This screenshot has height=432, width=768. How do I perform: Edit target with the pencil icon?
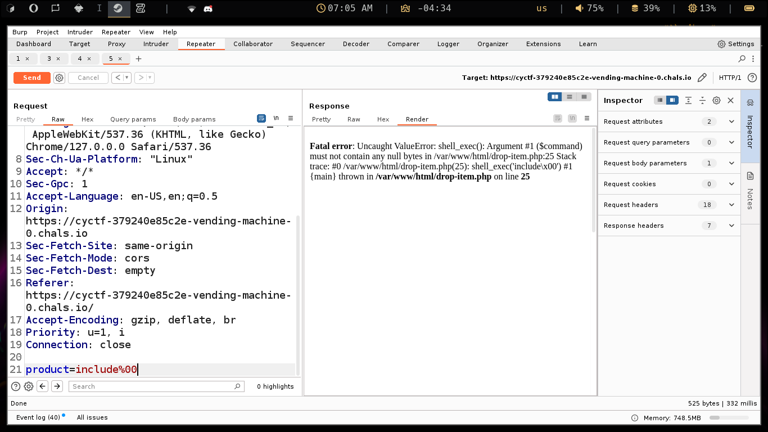click(x=702, y=78)
